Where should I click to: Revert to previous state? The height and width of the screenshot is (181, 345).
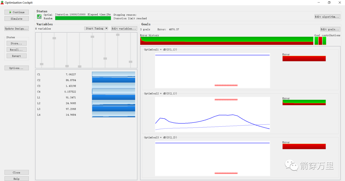17,56
